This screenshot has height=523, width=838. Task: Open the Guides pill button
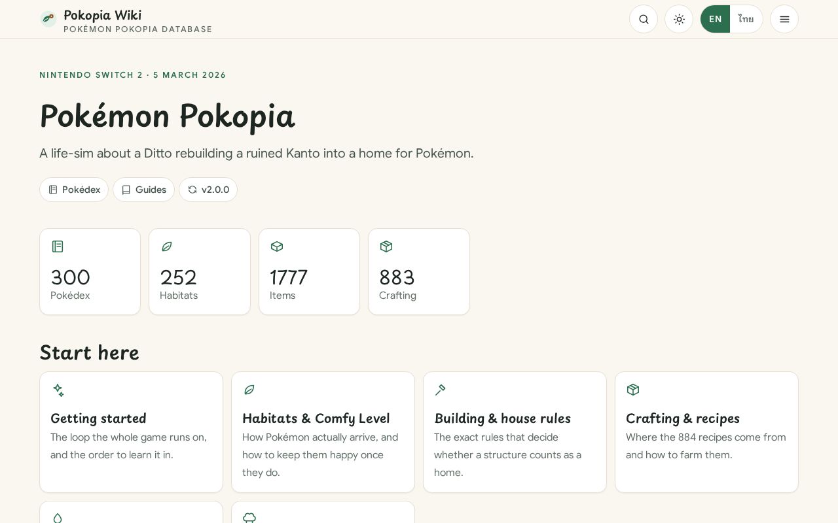(x=143, y=190)
